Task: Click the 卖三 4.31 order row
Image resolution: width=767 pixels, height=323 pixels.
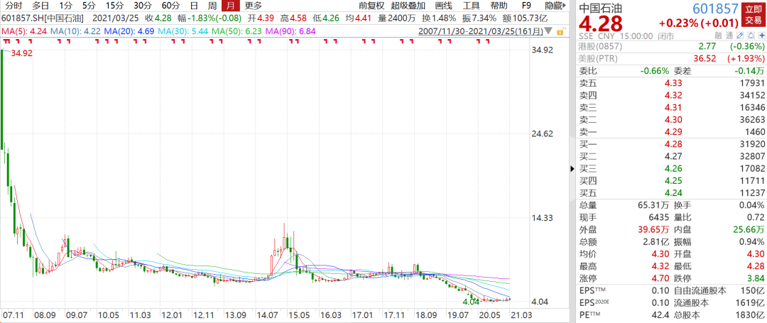Action: pos(672,107)
